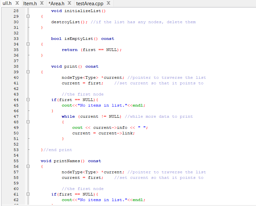
Task: Click line number 33 in the margin
Action: (x=16, y=39)
